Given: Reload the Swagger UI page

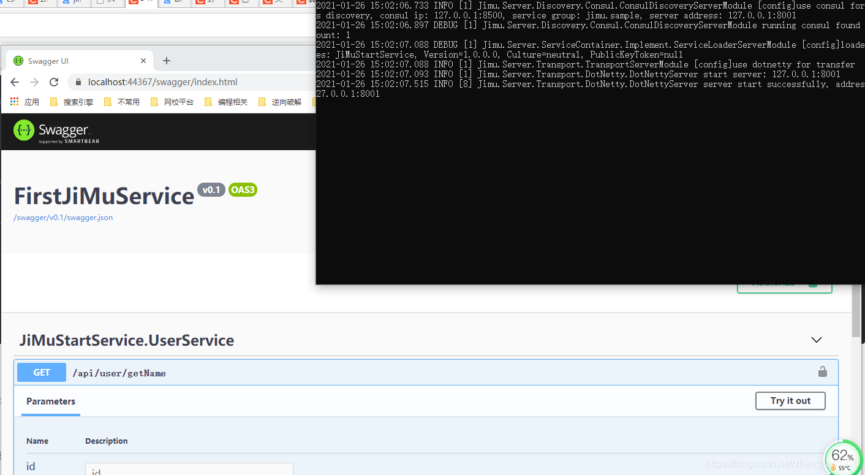Looking at the screenshot, I should 54,82.
